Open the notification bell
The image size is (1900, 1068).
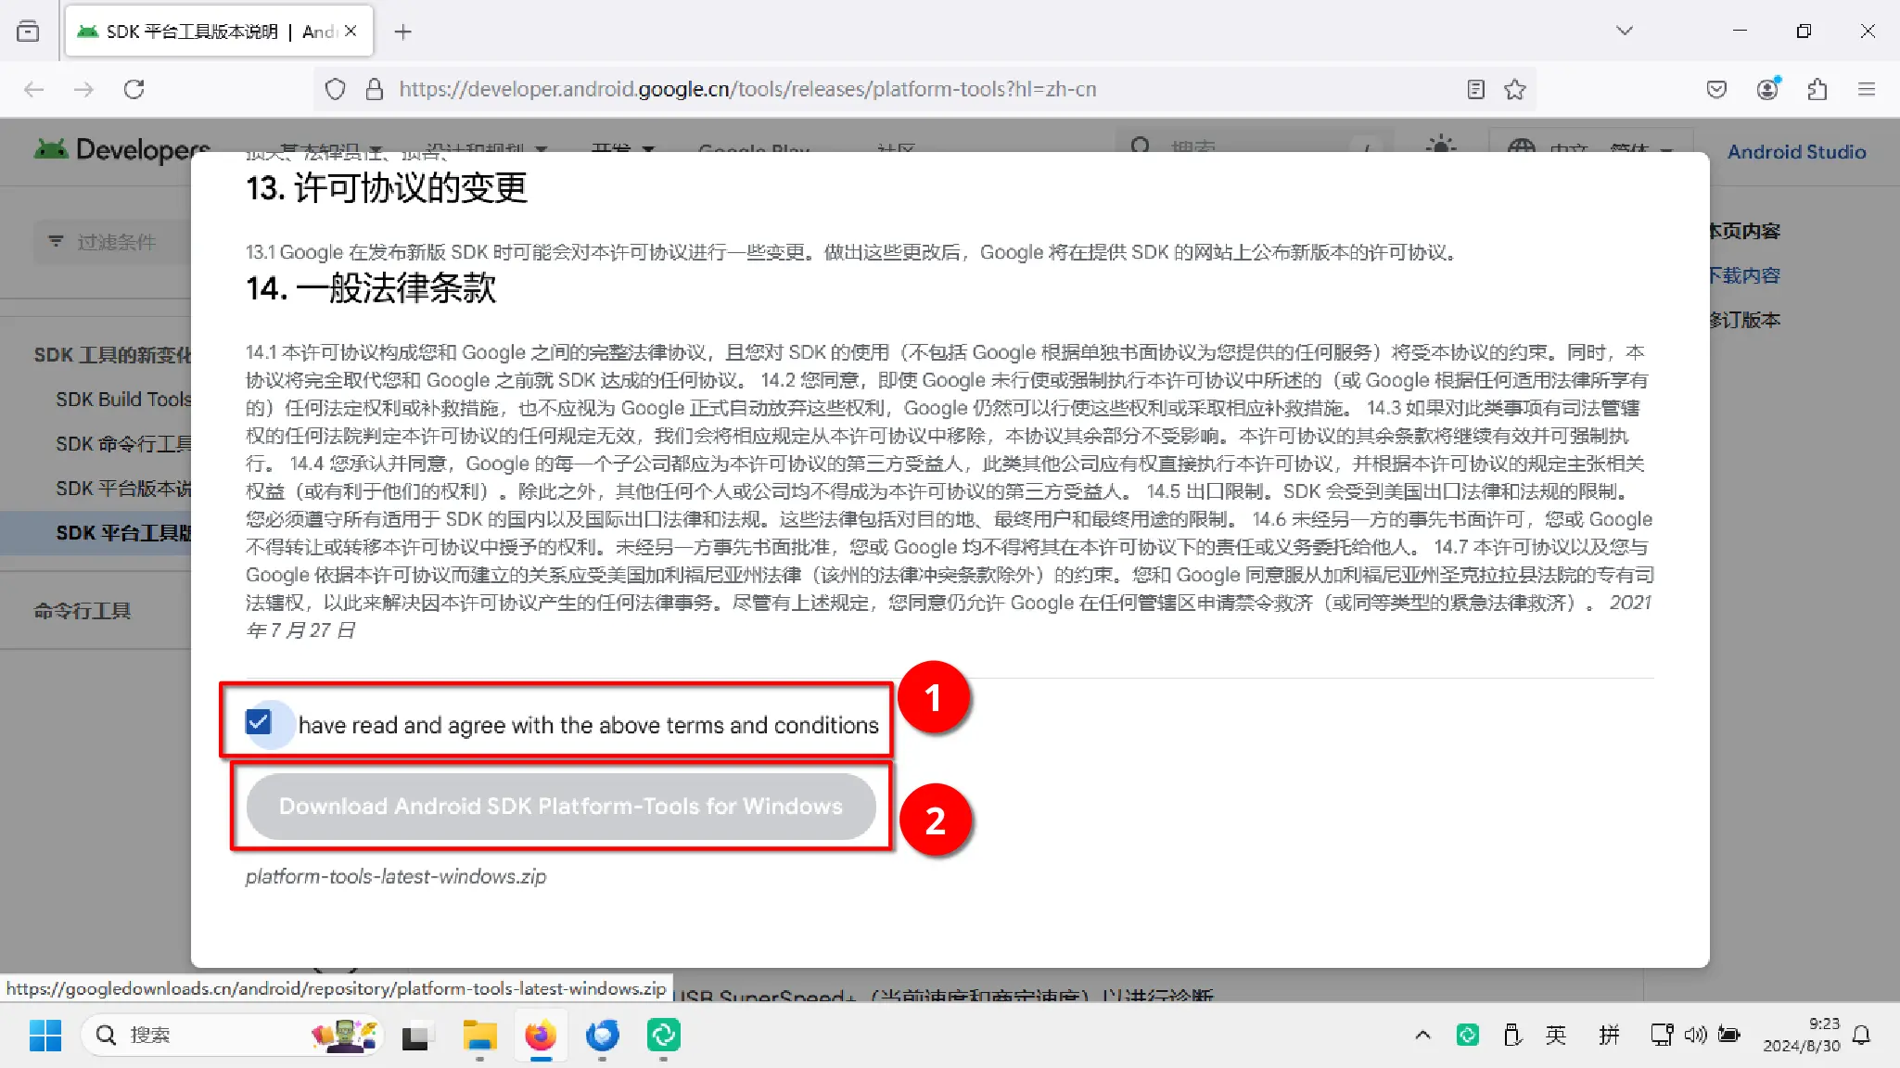pos(1861,1035)
